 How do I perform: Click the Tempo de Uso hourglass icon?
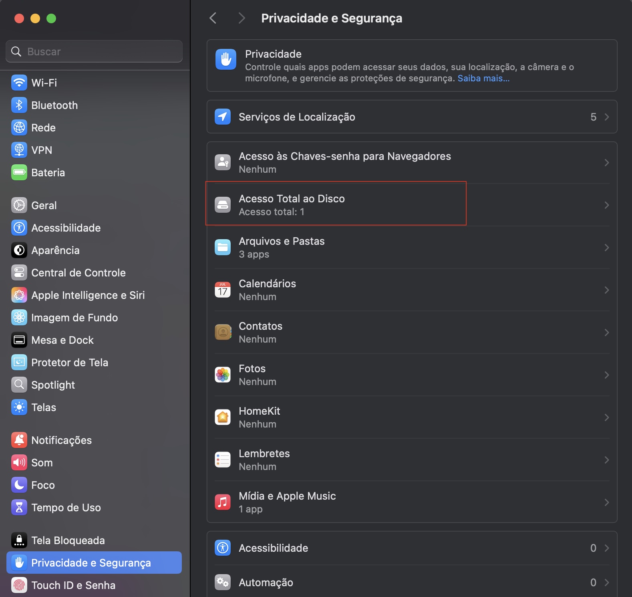click(x=19, y=508)
